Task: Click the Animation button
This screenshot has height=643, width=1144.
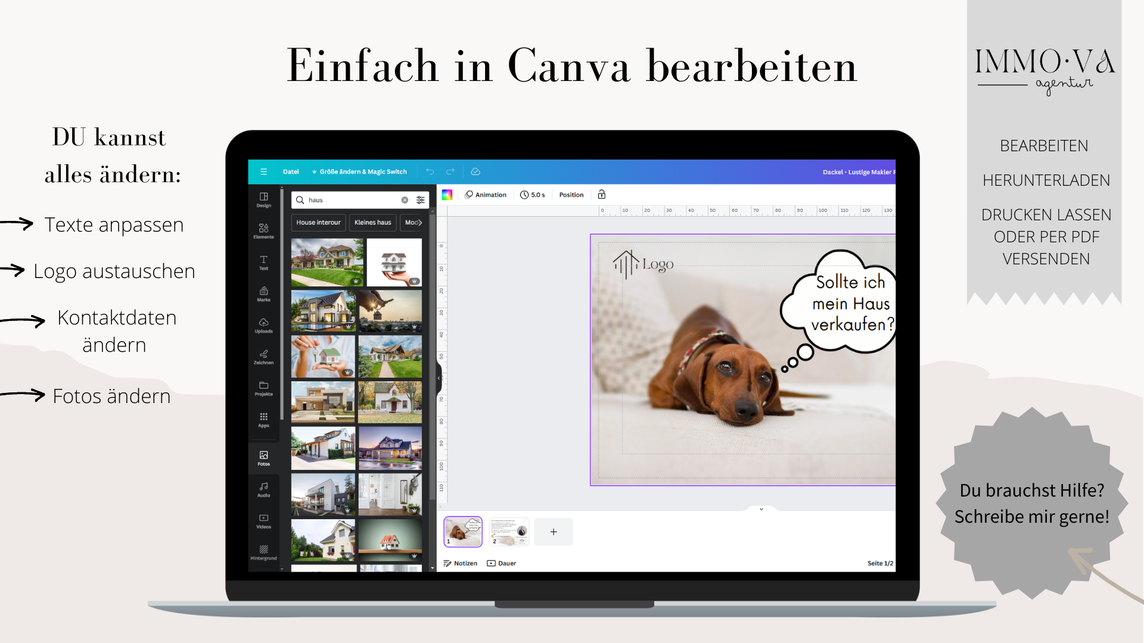Action: coord(486,195)
